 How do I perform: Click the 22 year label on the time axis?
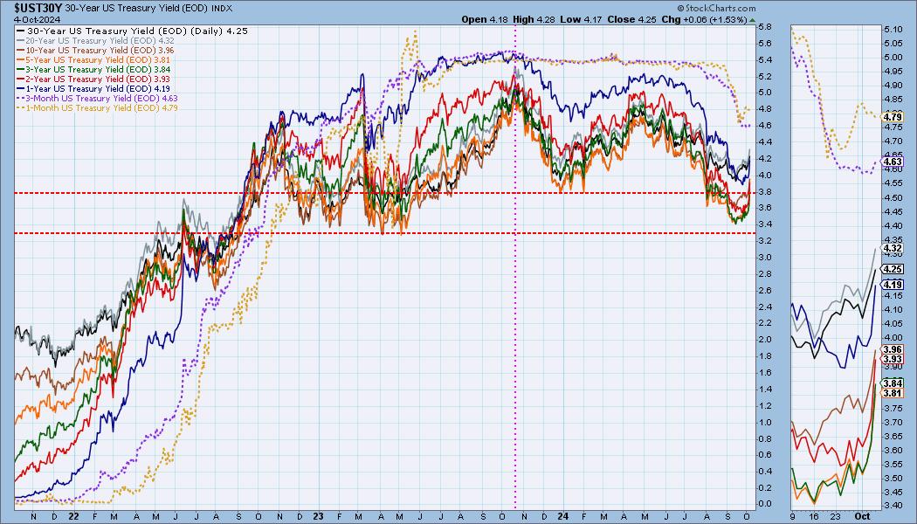73,516
